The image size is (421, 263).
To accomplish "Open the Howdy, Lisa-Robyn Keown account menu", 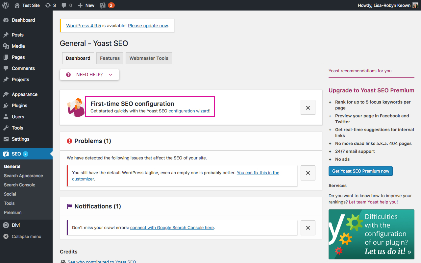I will tap(388, 5).
